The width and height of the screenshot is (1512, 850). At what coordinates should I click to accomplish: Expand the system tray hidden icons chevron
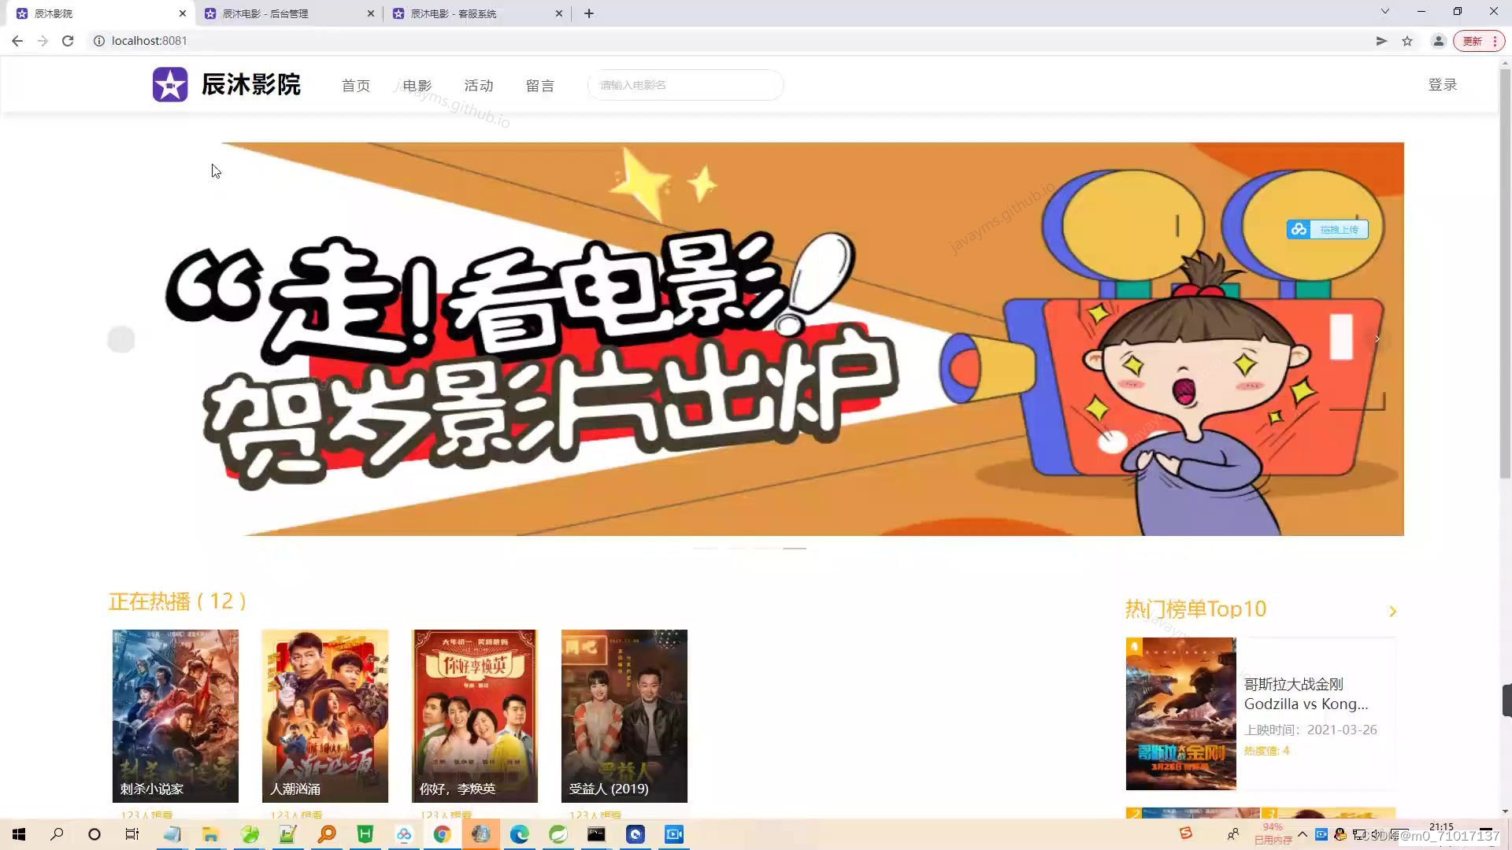click(1303, 834)
